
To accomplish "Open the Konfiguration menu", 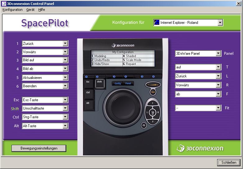I will pos(12,10).
